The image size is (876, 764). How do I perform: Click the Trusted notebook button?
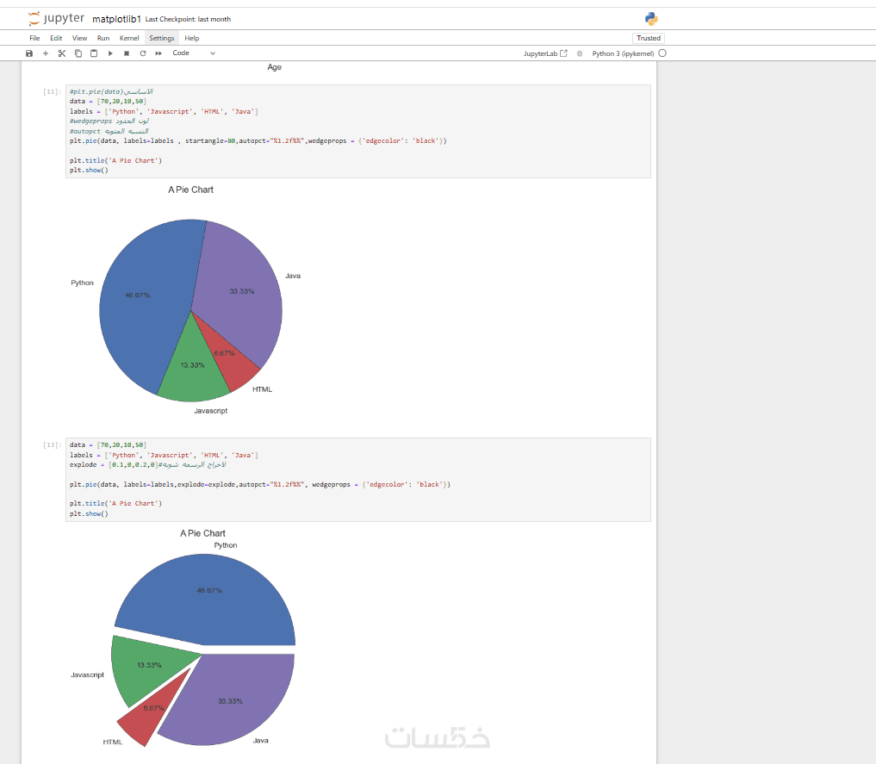[x=649, y=38]
